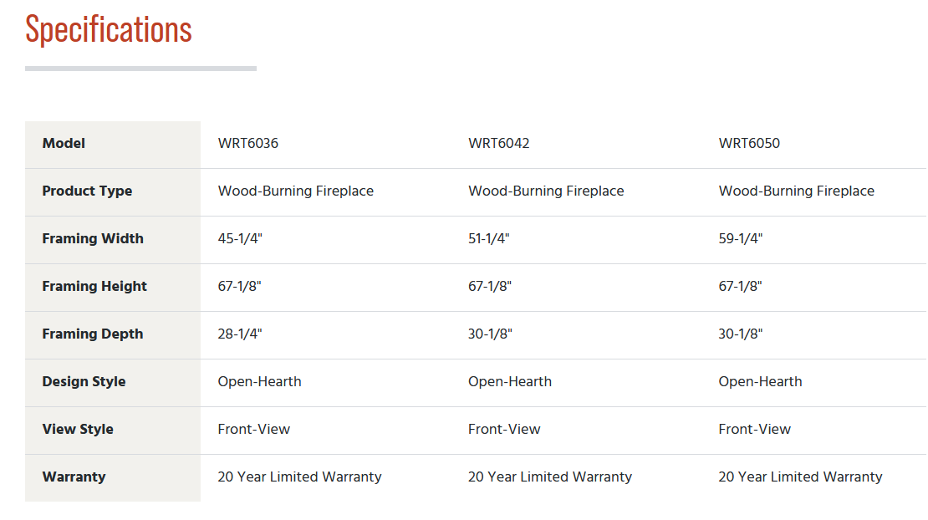Select WRT6050's Wood-Burning Fireplace product type
Image resolution: width=928 pixels, height=520 pixels.
point(797,191)
